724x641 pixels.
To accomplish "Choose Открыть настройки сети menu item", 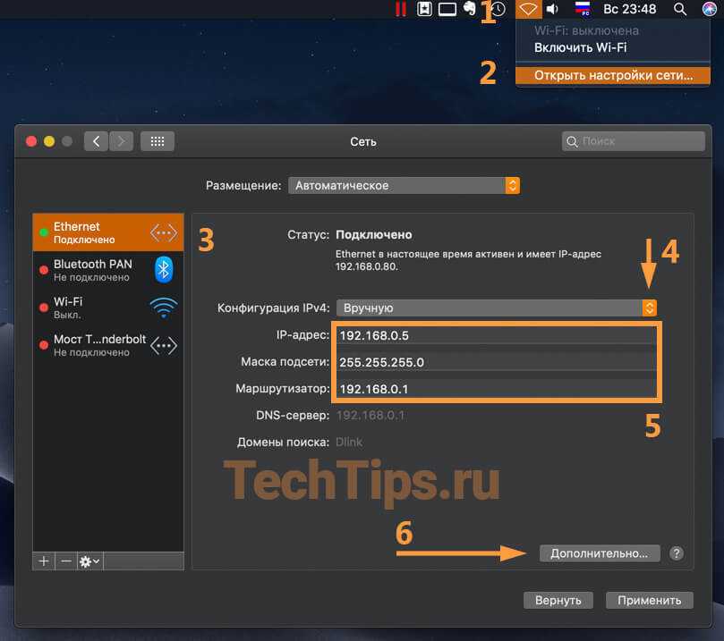I will (x=613, y=75).
